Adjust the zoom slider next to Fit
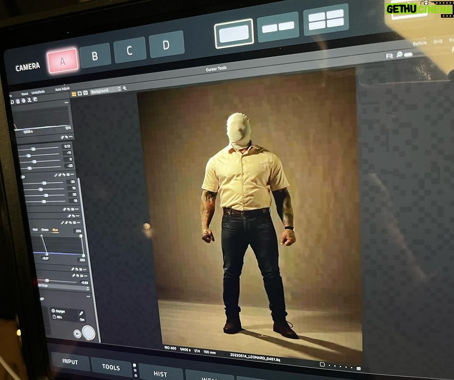Image resolution: width=454 pixels, height=380 pixels. pyautogui.click(x=408, y=54)
